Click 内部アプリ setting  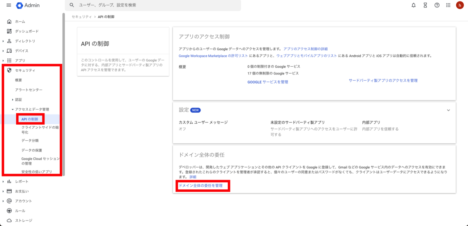[x=371, y=122]
